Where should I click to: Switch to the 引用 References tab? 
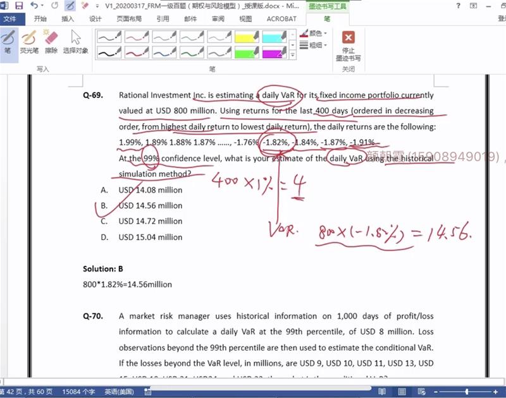(163, 19)
